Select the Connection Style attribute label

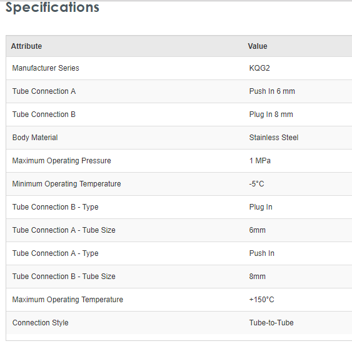pos(40,322)
